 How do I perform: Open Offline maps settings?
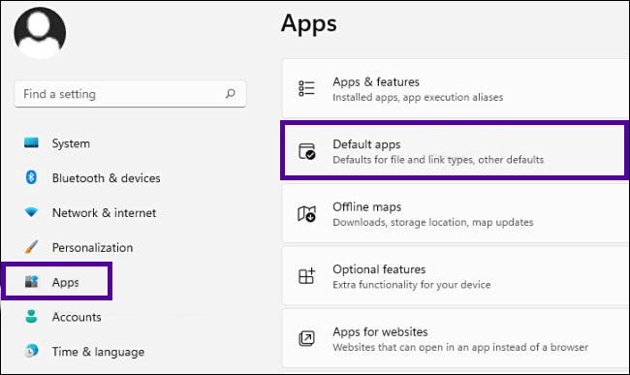[456, 213]
